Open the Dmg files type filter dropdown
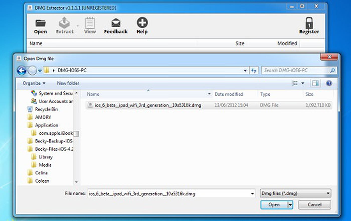 point(296,193)
